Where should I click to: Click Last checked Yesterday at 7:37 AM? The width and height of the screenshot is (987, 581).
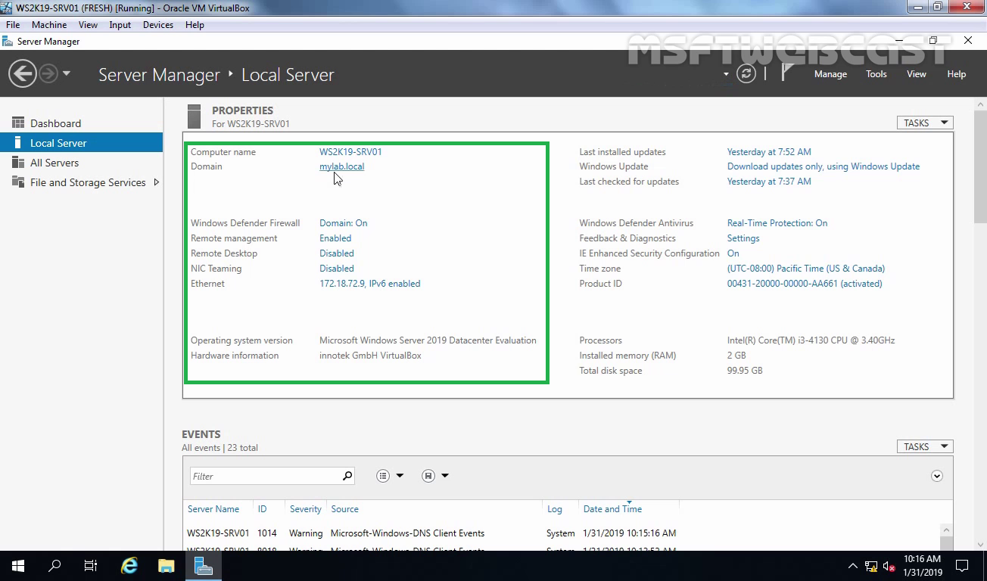tap(769, 182)
